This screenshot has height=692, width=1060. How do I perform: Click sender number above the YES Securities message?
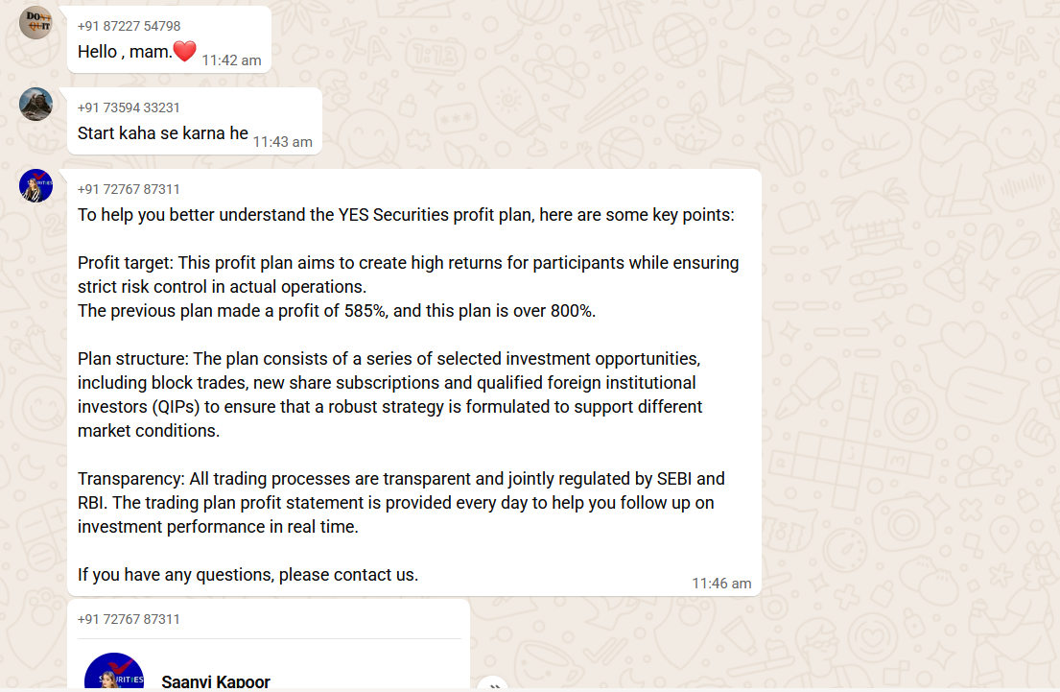(129, 189)
